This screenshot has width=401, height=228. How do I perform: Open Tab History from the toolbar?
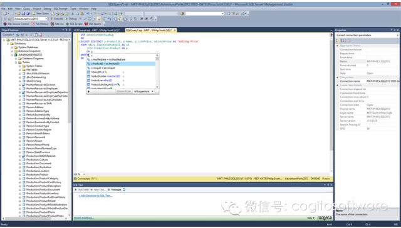pos(39,24)
